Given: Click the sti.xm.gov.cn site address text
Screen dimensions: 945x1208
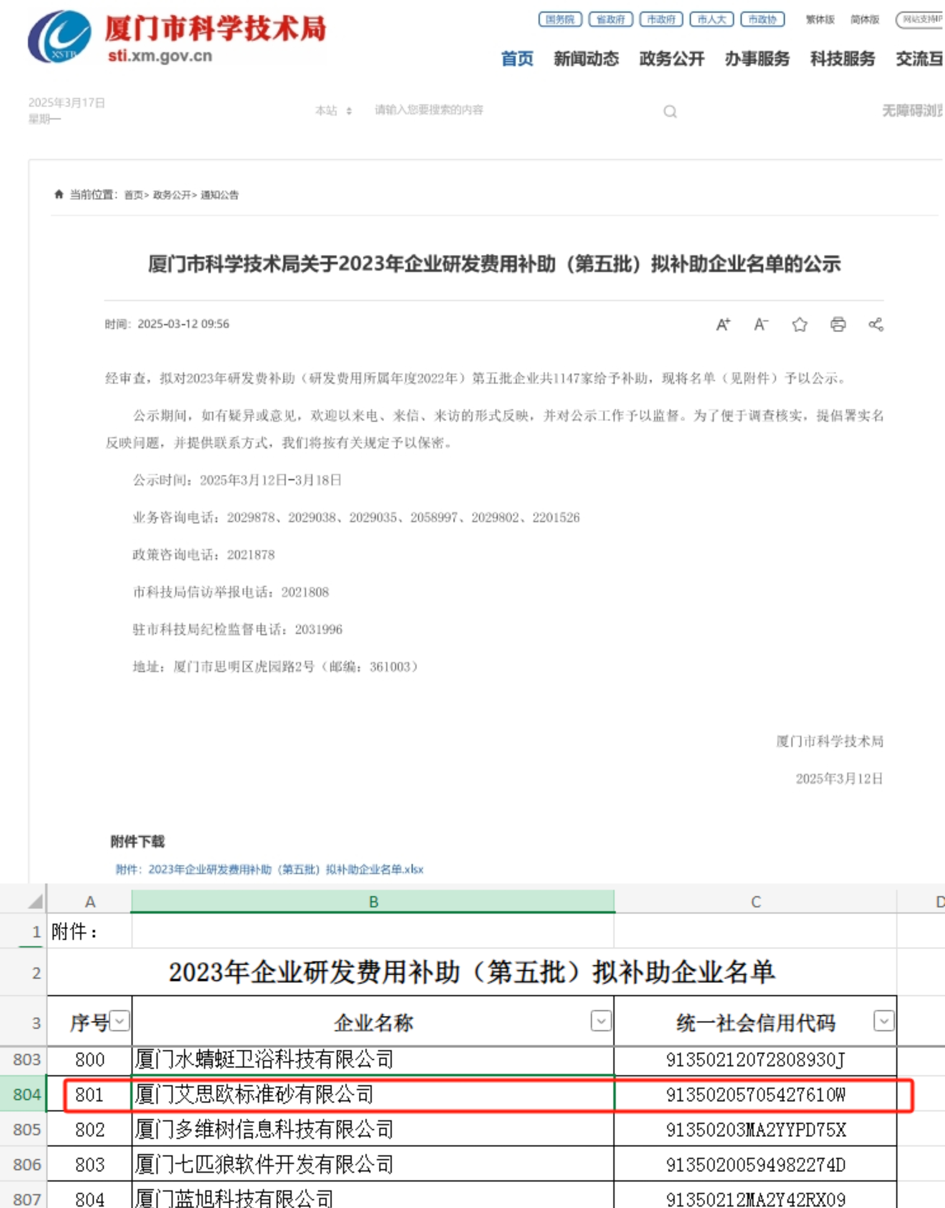Looking at the screenshot, I should tap(160, 55).
